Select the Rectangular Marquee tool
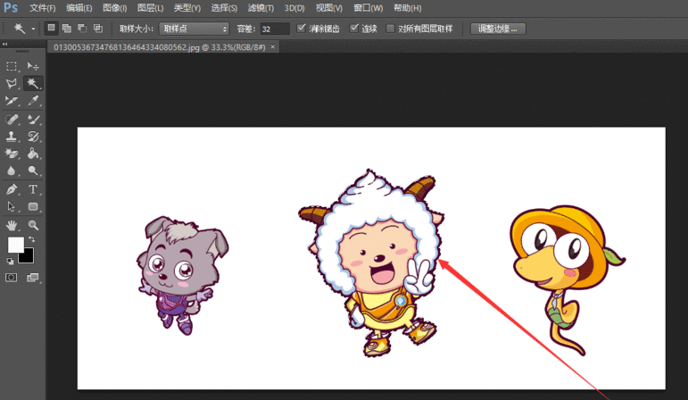This screenshot has height=400, width=688. (12, 66)
